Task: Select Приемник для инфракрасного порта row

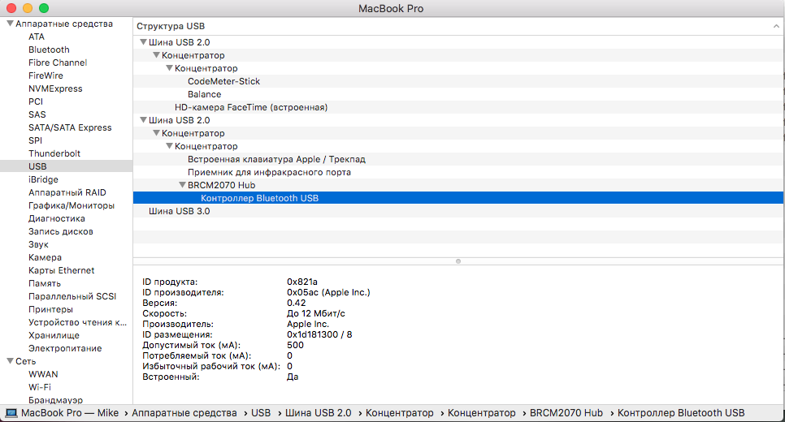Action: pyautogui.click(x=458, y=172)
